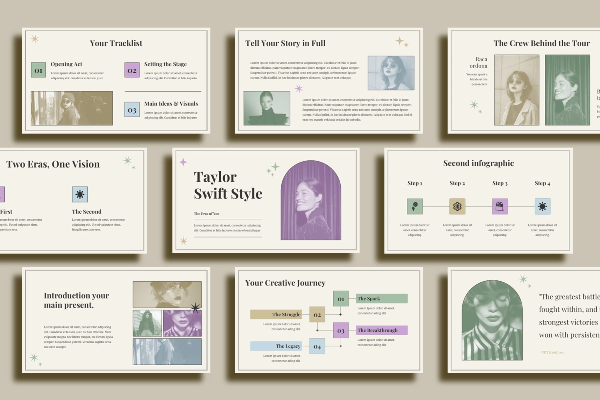The width and height of the screenshot is (600, 400).
Task: Click the Second infographic heading
Action: tap(478, 163)
